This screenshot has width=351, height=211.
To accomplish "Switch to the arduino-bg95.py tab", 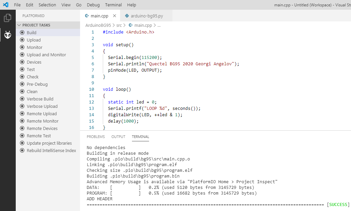I will (x=146, y=16).
